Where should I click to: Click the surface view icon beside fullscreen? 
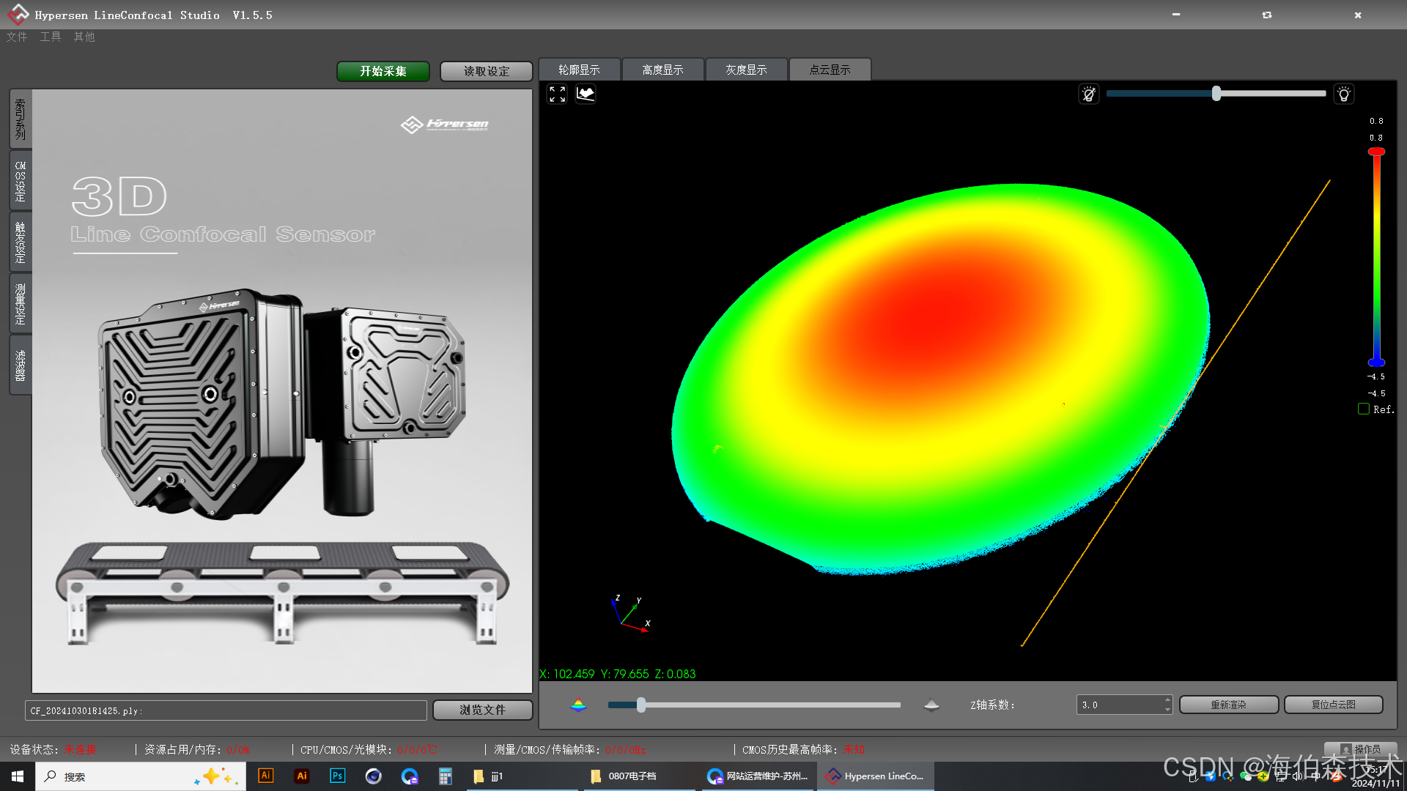pos(586,94)
